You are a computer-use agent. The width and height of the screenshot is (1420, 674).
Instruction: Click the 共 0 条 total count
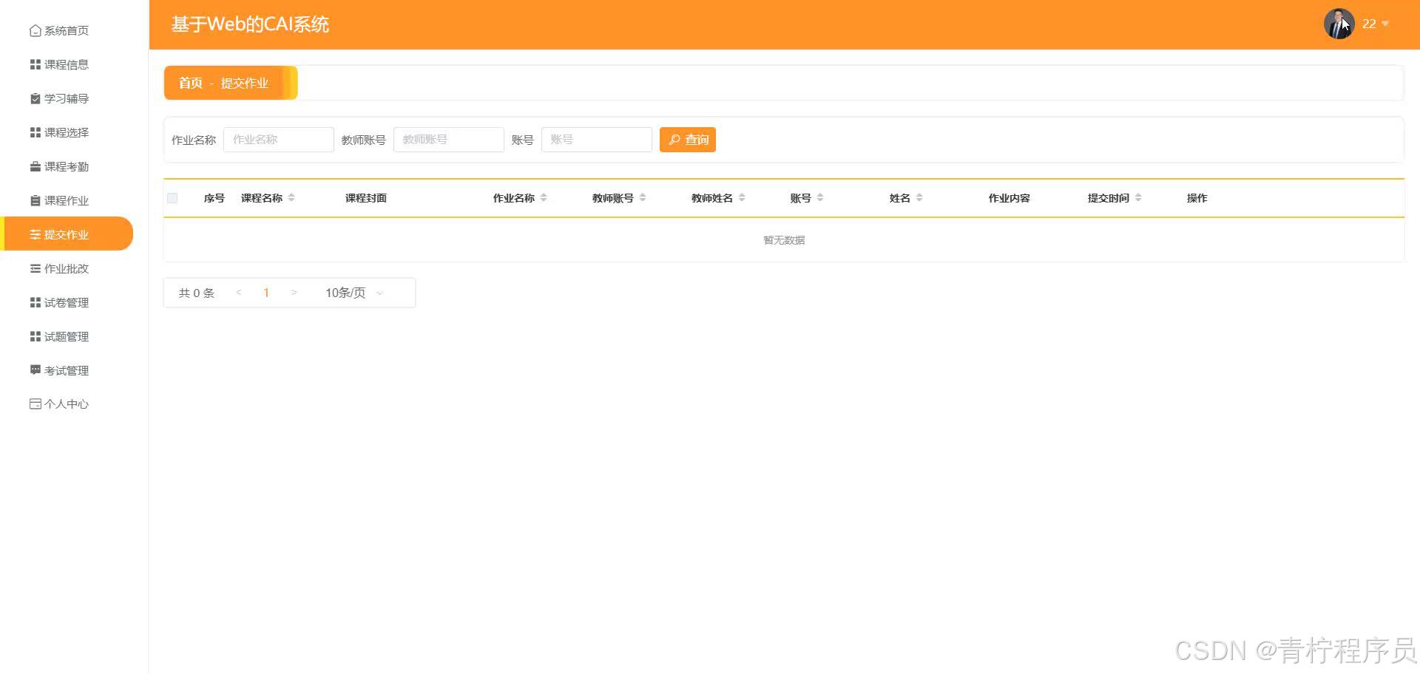[197, 293]
